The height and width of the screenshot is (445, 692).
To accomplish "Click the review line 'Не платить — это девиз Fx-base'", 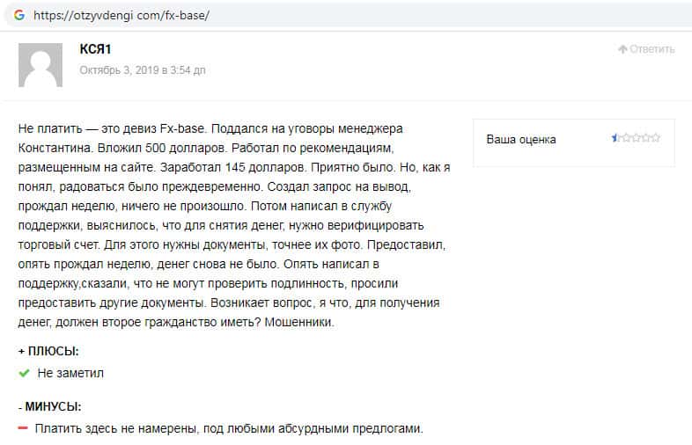I will [x=210, y=128].
